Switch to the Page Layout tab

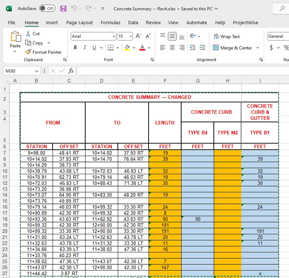click(79, 23)
